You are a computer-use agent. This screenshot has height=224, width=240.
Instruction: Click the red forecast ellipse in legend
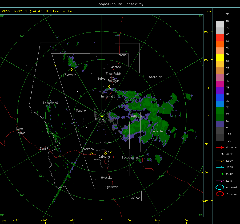(x=220, y=194)
